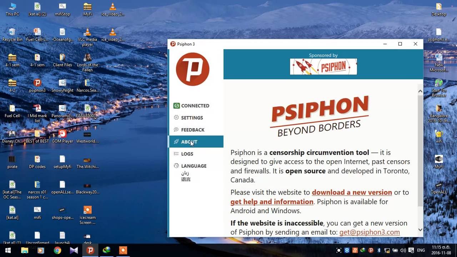Select the ABOUT tab
457x257 pixels.
click(x=196, y=142)
